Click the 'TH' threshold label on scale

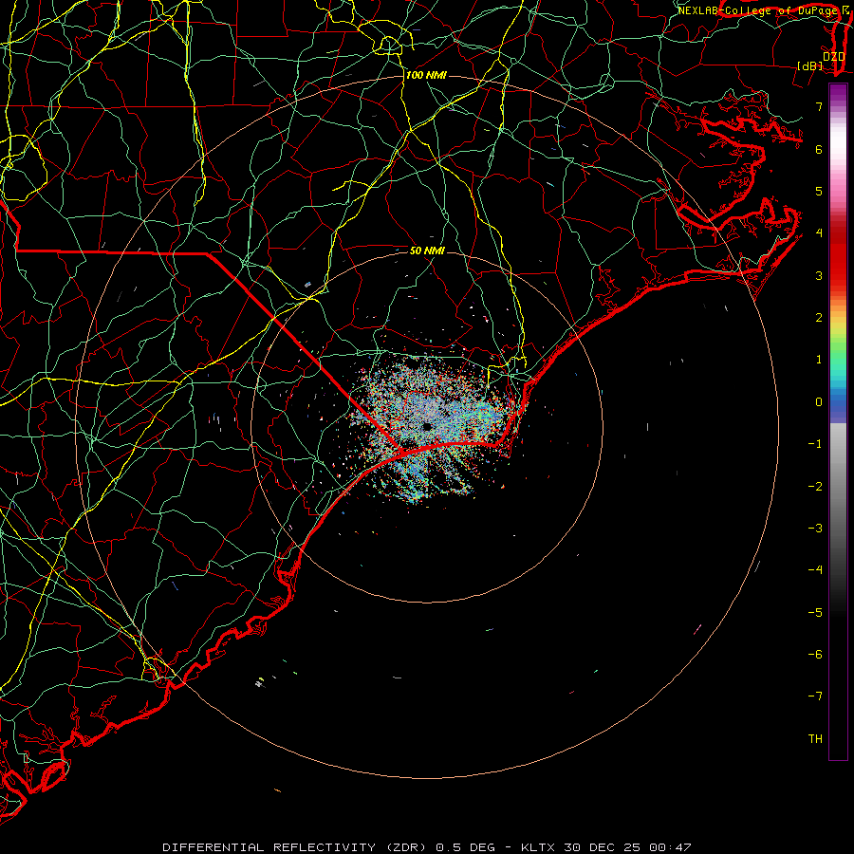[x=815, y=739]
